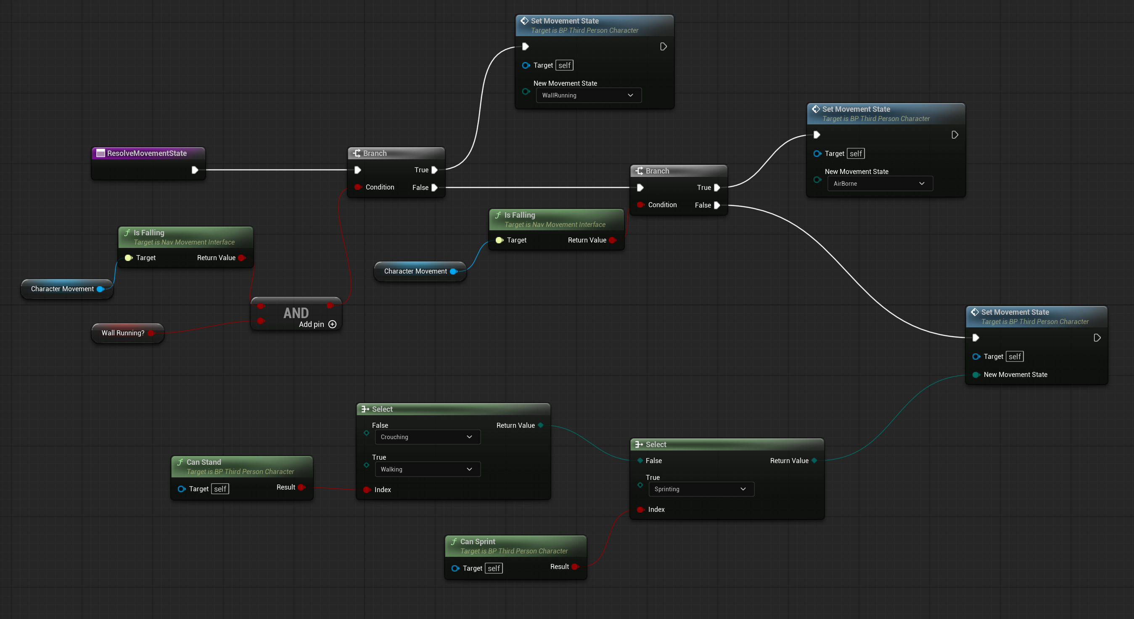Click the Select icon on the Sprinting select node
The width and height of the screenshot is (1134, 619).
click(x=639, y=444)
